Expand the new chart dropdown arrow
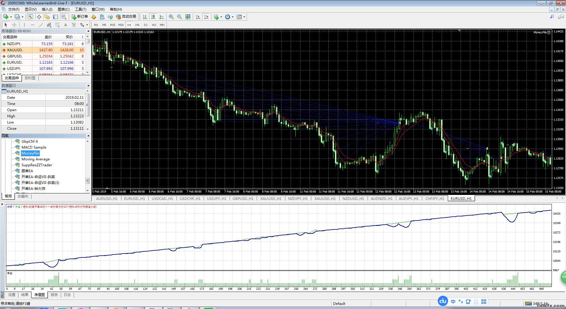 point(11,17)
